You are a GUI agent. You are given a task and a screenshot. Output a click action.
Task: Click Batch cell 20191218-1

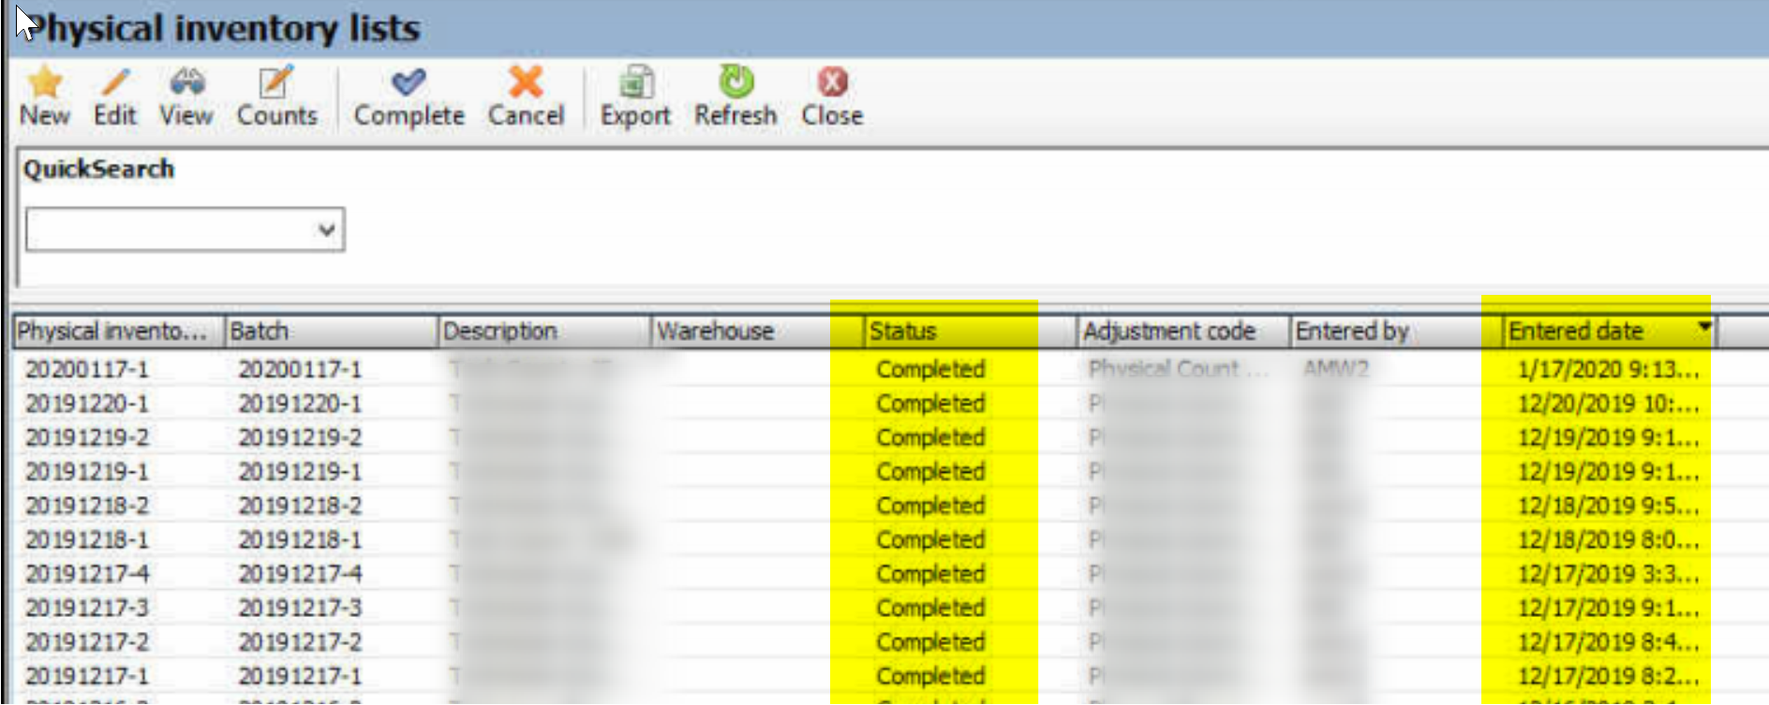[x=300, y=540]
